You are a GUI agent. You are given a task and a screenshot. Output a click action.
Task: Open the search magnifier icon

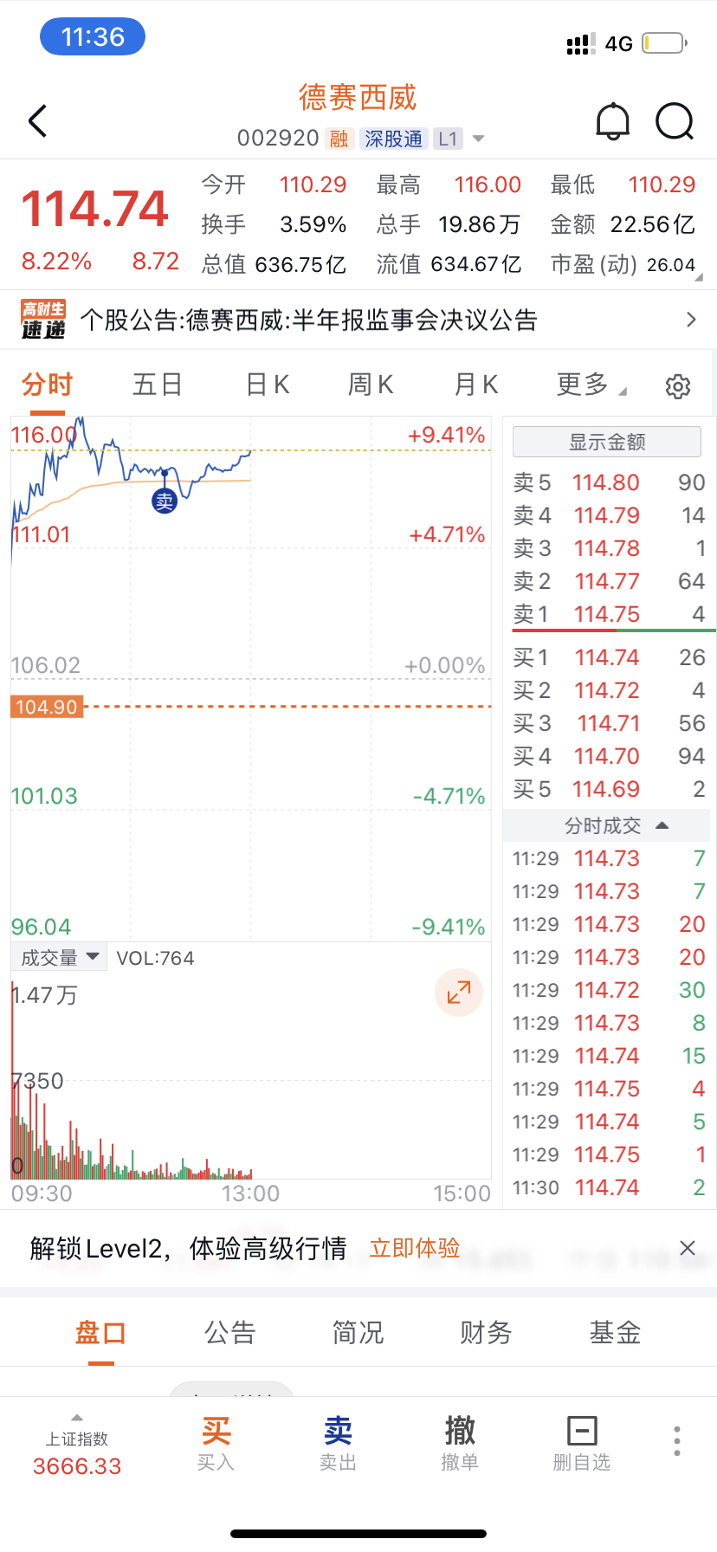click(675, 121)
